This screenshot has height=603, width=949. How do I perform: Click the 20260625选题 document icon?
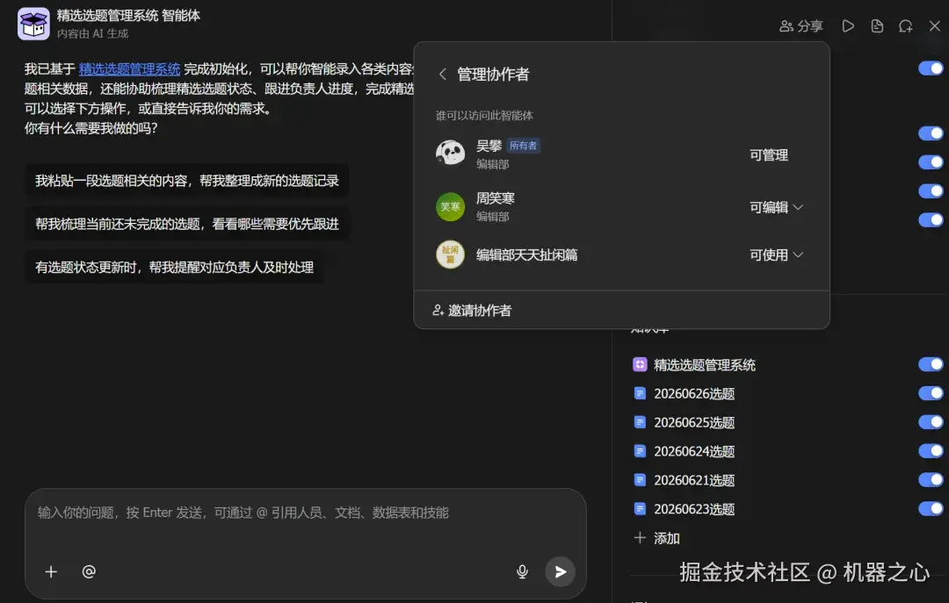click(x=640, y=421)
